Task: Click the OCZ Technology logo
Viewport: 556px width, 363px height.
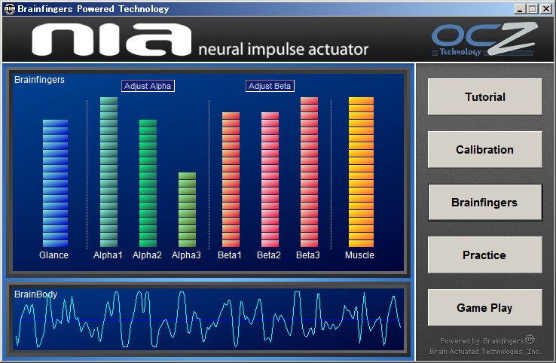Action: (484, 39)
